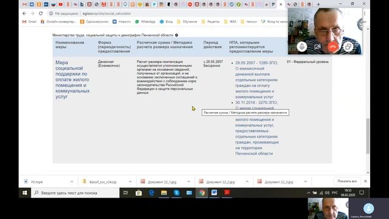Switch to Word on the taskbar
The image size is (389, 219).
click(x=215, y=193)
